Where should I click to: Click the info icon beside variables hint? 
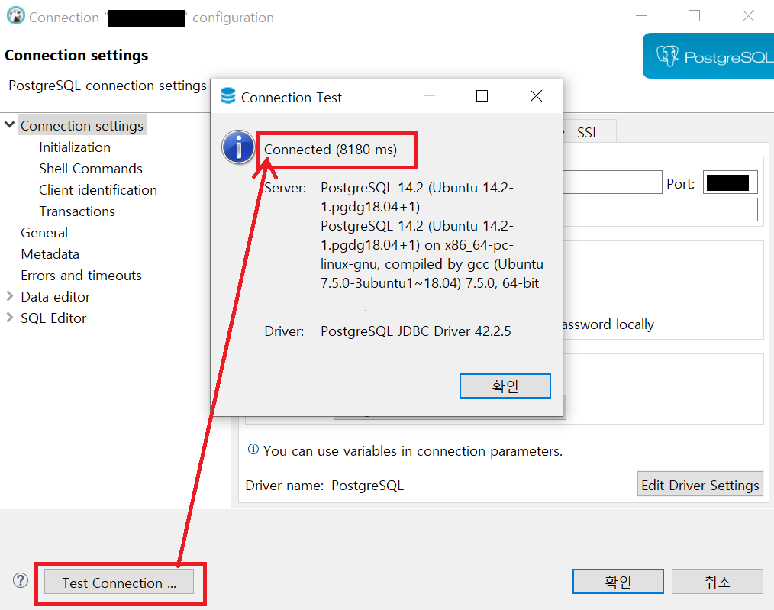253,449
